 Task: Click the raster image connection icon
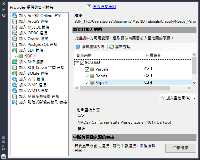click(14, 102)
